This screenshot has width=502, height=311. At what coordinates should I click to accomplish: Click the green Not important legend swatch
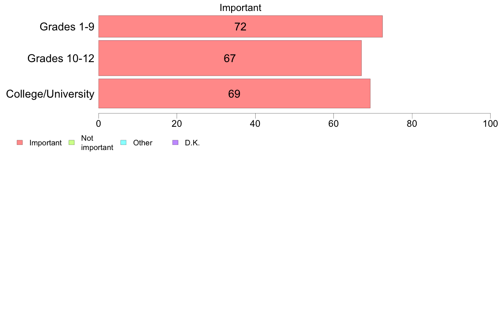point(72,142)
